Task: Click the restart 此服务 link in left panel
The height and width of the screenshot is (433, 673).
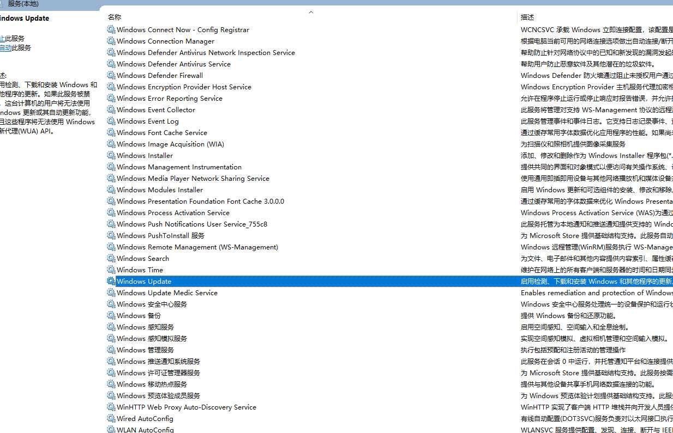Action: coord(5,48)
